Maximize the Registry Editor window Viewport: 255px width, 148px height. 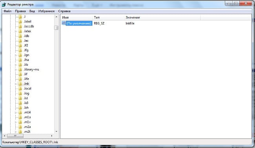point(236,4)
